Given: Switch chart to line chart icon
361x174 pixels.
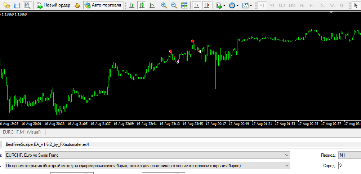Looking at the screenshot, I should (152, 5).
